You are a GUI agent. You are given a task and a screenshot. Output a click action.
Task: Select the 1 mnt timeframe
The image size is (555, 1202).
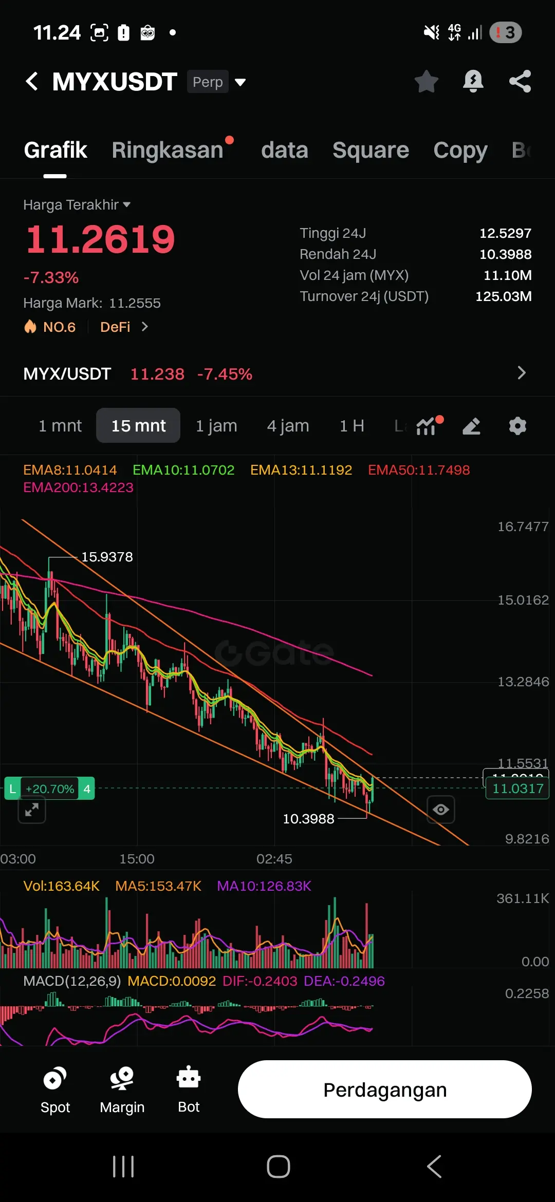pos(60,425)
